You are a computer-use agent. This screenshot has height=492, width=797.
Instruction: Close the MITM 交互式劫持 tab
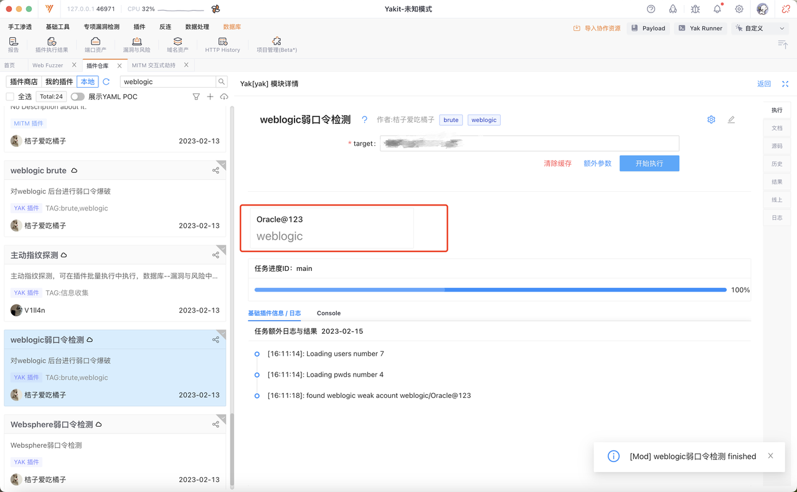[x=186, y=65]
